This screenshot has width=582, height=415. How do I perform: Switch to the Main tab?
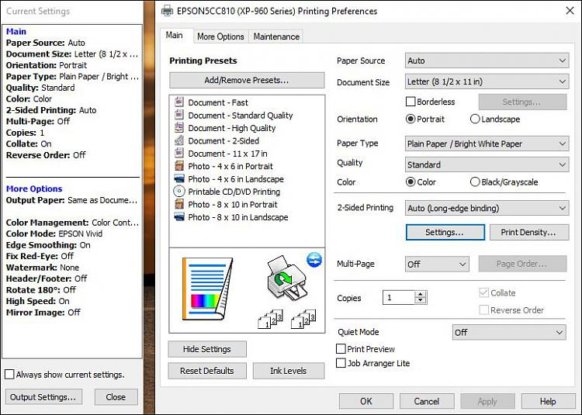coord(177,35)
